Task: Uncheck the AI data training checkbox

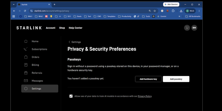Action: 71,96
